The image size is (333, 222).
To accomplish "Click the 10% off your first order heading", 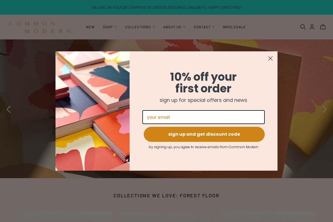I will [x=203, y=83].
